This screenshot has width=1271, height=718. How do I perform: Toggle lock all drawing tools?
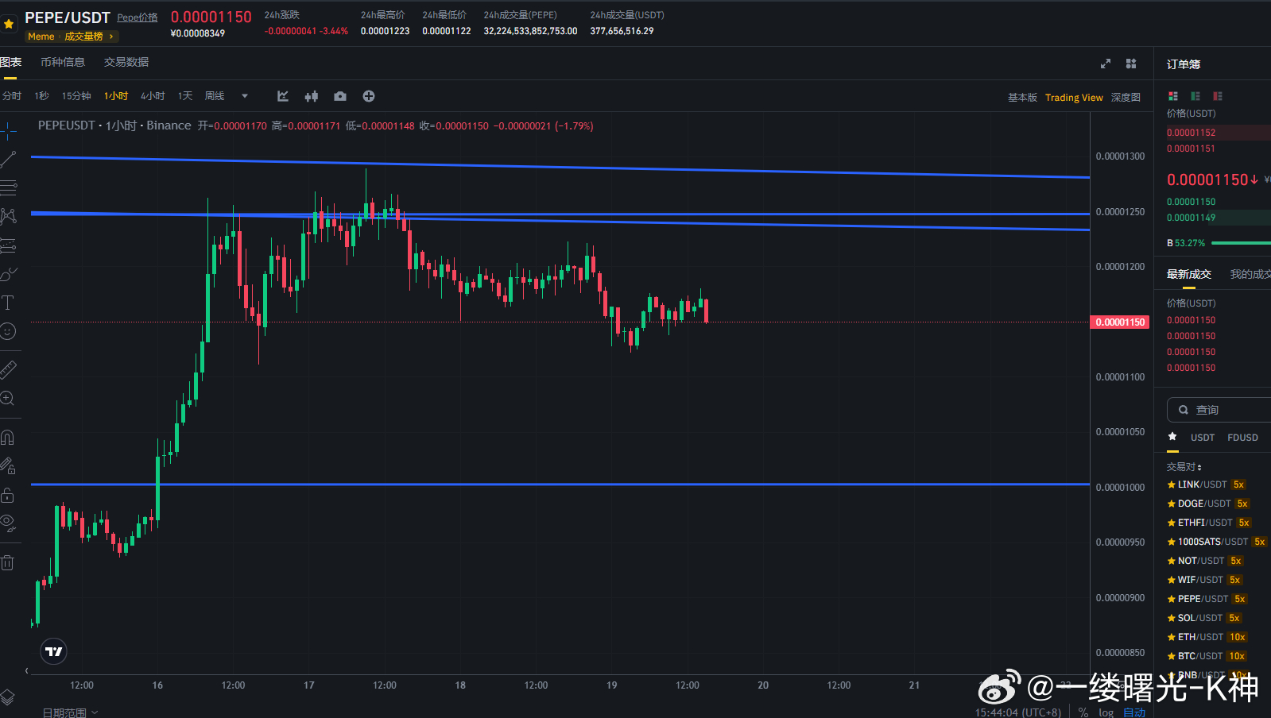click(x=8, y=495)
